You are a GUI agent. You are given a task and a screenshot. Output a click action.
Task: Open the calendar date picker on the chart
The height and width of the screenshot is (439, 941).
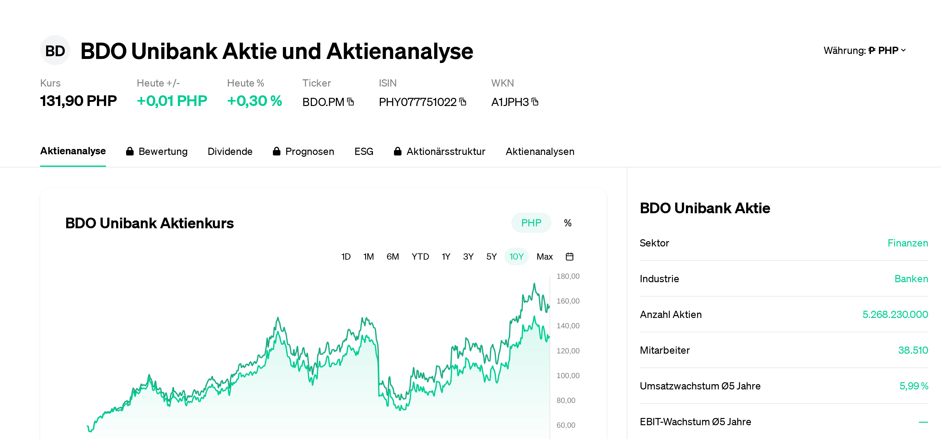pyautogui.click(x=570, y=257)
